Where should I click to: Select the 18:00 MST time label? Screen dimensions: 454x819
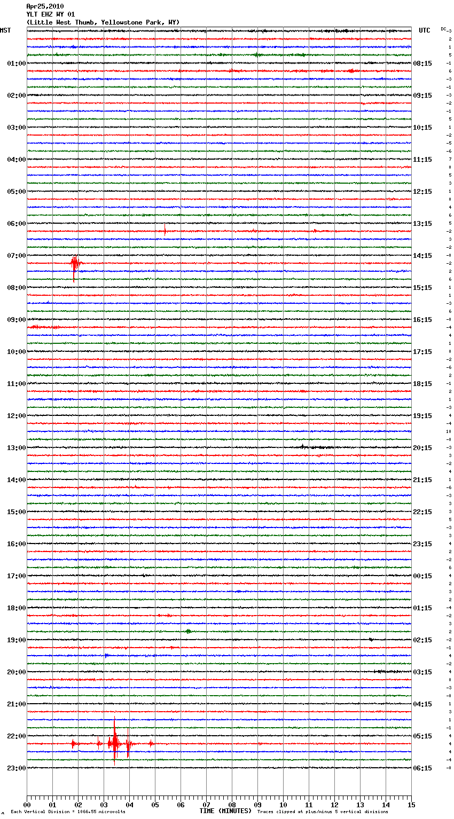pos(17,608)
